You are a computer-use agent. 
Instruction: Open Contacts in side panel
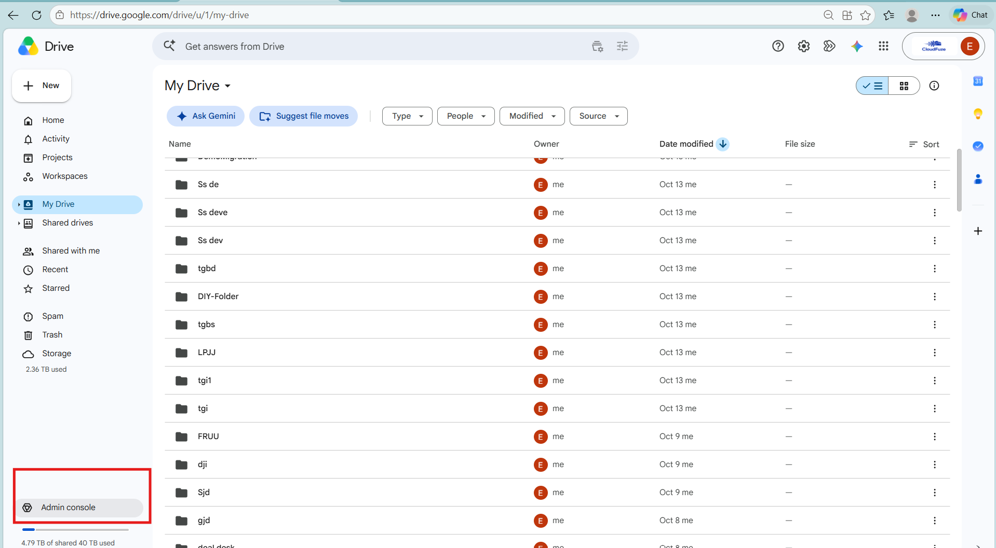point(978,179)
